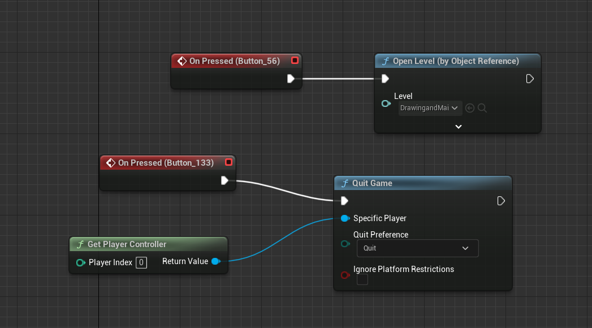The image size is (592, 328).
Task: Select the Get Player Controller node title
Action: 127,244
